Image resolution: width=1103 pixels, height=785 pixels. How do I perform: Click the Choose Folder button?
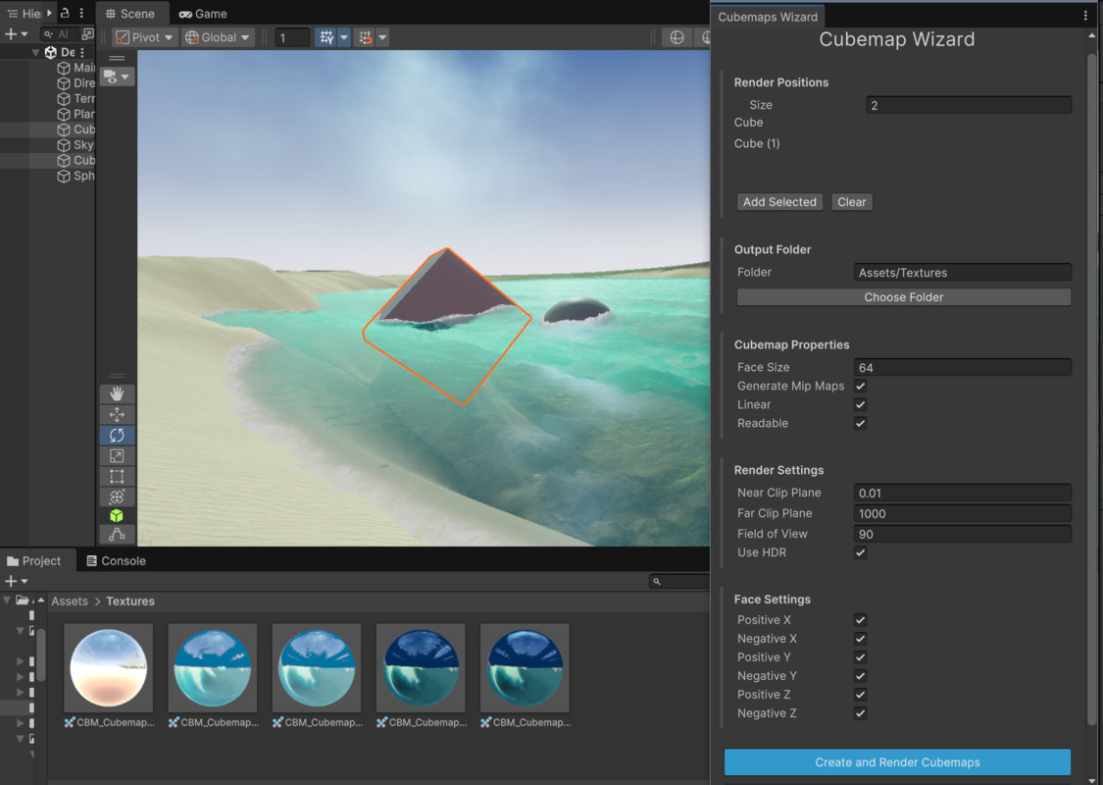(x=904, y=297)
